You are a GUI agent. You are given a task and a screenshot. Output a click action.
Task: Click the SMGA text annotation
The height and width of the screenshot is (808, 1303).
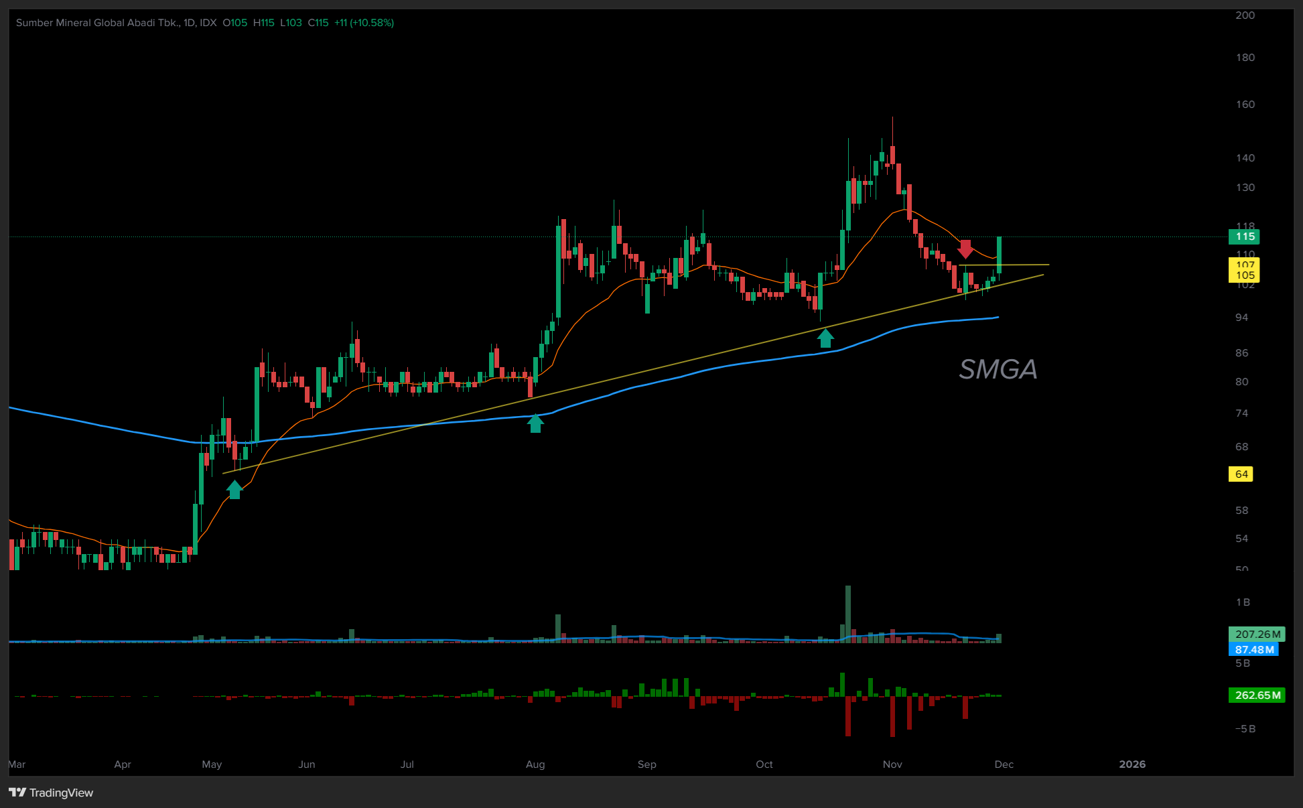[998, 369]
